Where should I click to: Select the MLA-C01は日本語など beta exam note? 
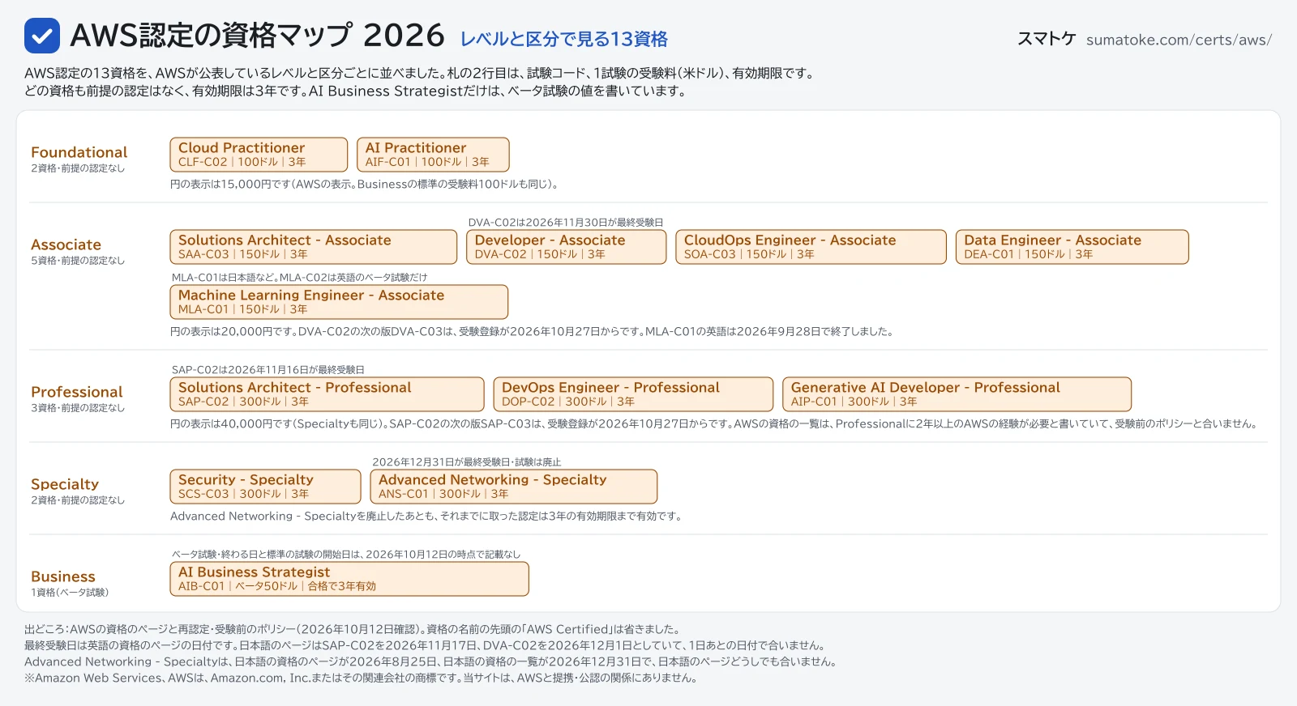[x=299, y=278]
